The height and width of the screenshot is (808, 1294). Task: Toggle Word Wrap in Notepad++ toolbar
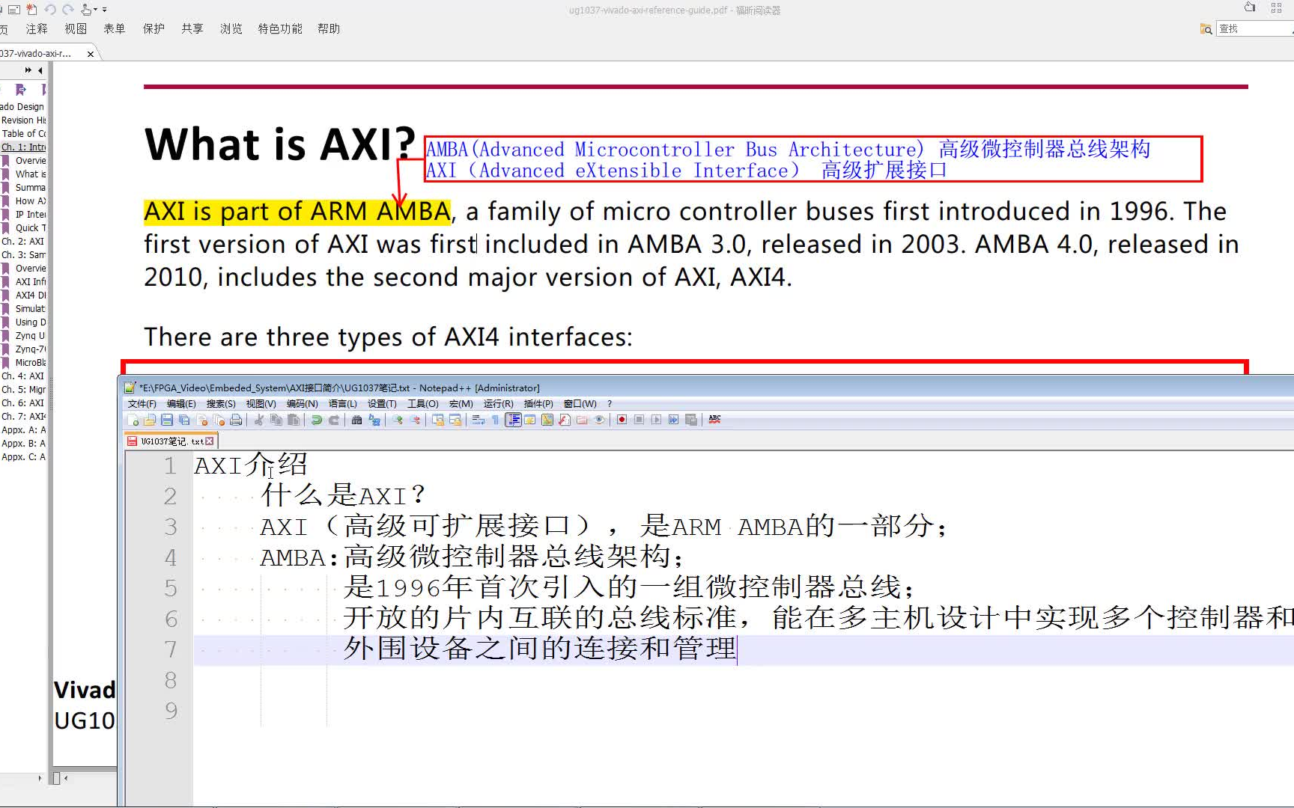pyautogui.click(x=477, y=420)
